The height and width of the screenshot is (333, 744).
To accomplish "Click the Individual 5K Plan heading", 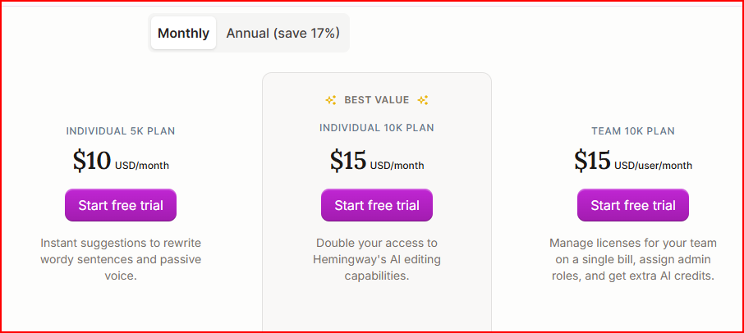I will pyautogui.click(x=121, y=130).
